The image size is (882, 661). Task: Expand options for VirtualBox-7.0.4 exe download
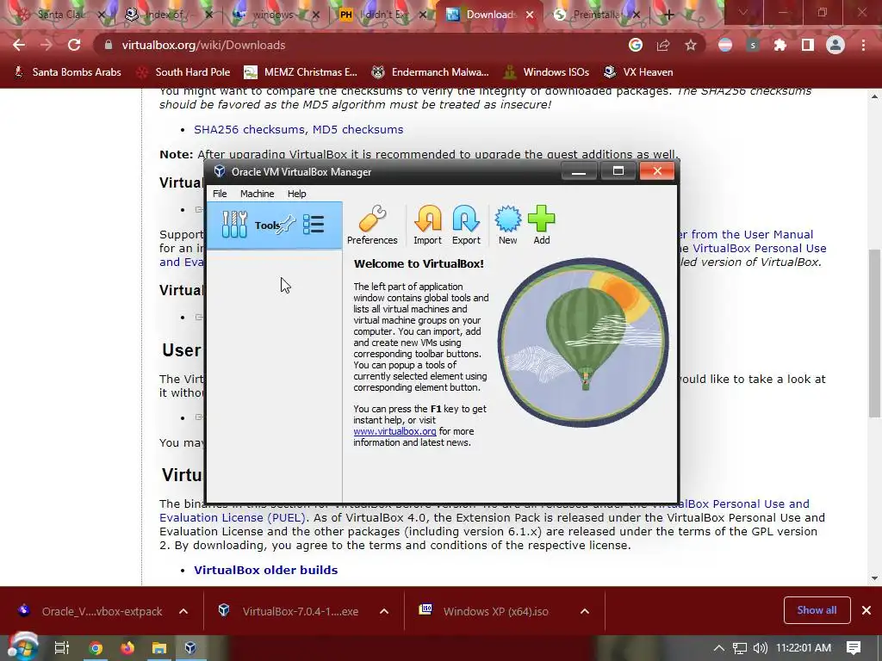[x=384, y=611]
